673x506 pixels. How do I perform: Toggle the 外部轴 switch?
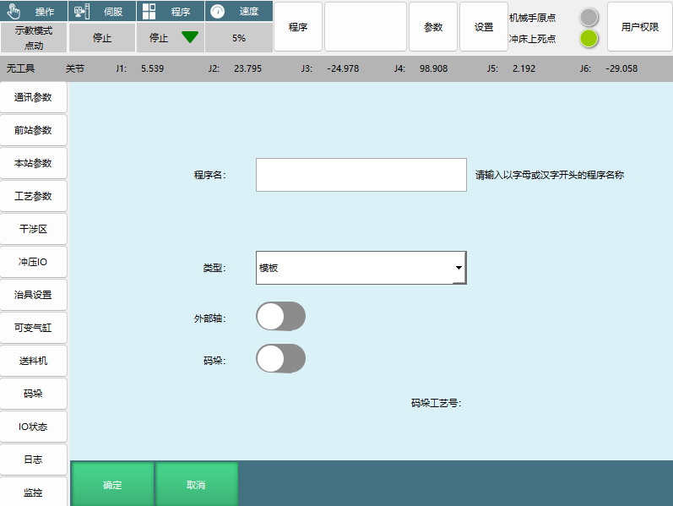pyautogui.click(x=280, y=317)
